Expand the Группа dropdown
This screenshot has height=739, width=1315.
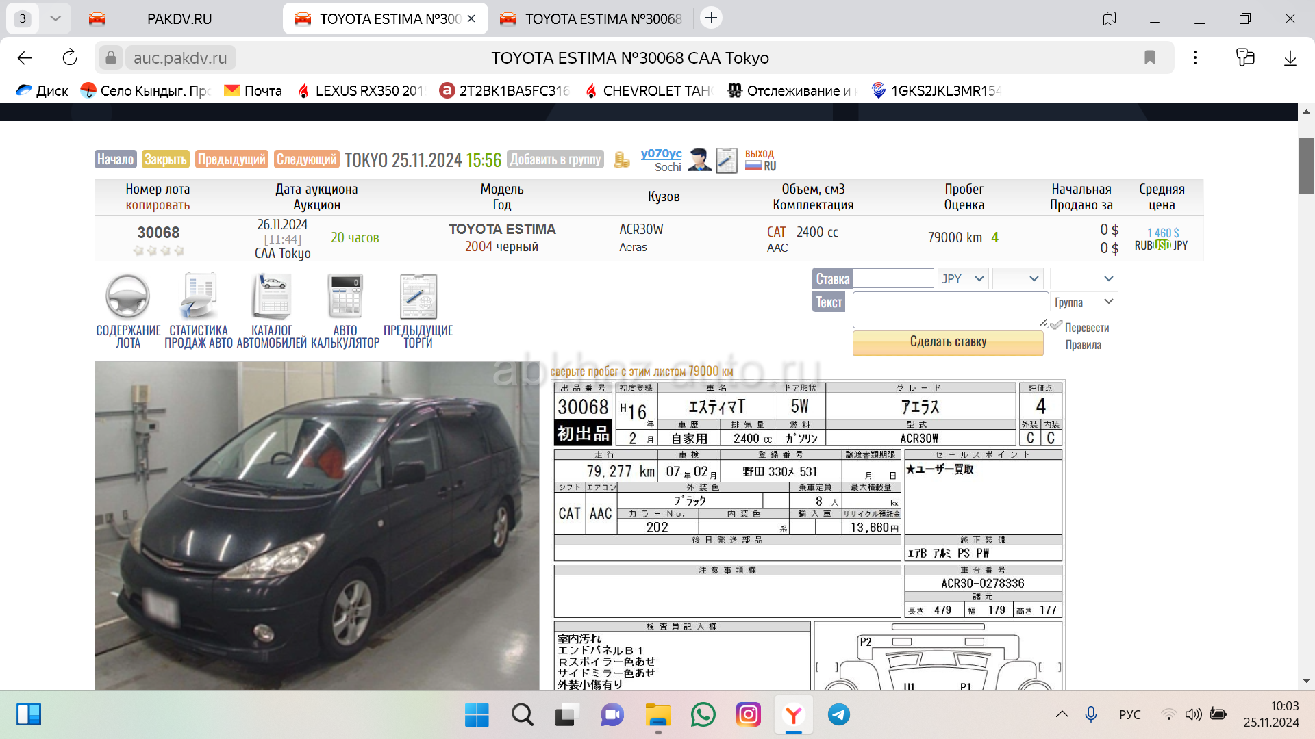pyautogui.click(x=1084, y=302)
